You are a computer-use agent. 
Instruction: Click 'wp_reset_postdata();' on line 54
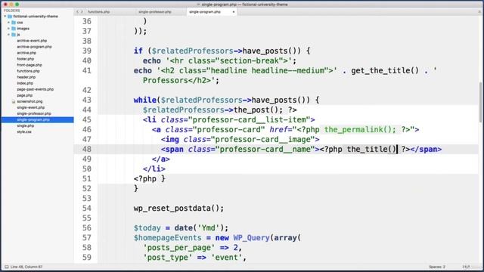click(x=178, y=209)
